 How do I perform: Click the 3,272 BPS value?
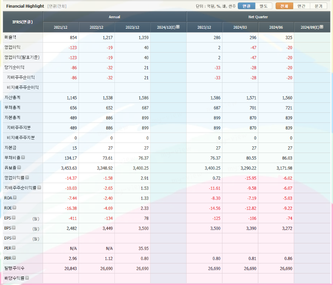pos(287,229)
